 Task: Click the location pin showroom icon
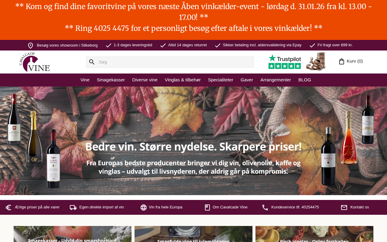[31, 45]
